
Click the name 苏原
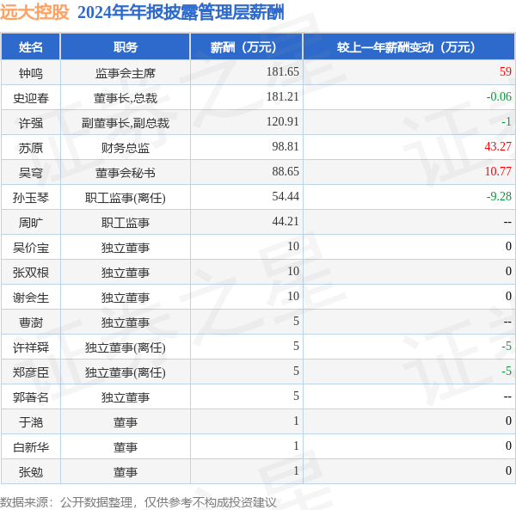click(x=31, y=148)
